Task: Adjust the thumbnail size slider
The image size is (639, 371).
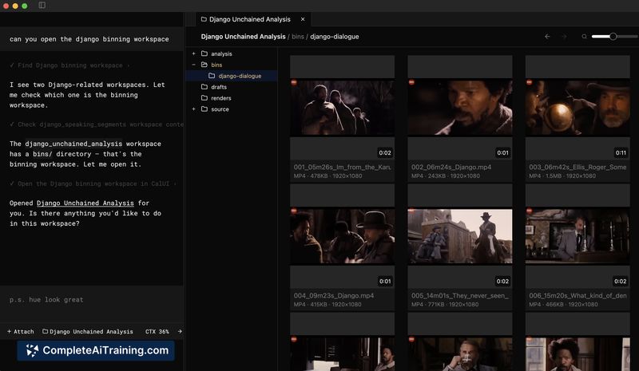Action: click(x=613, y=37)
